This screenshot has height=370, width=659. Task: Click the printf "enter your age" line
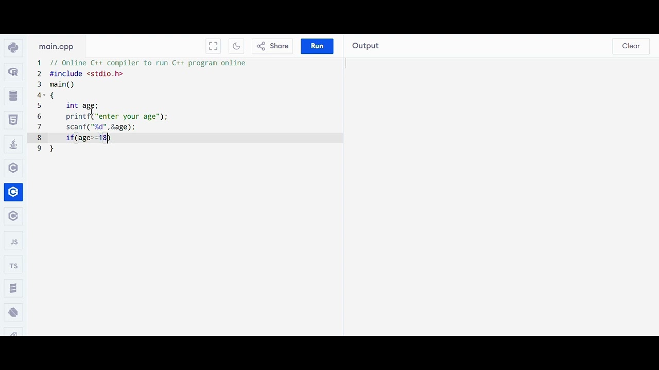click(x=117, y=116)
